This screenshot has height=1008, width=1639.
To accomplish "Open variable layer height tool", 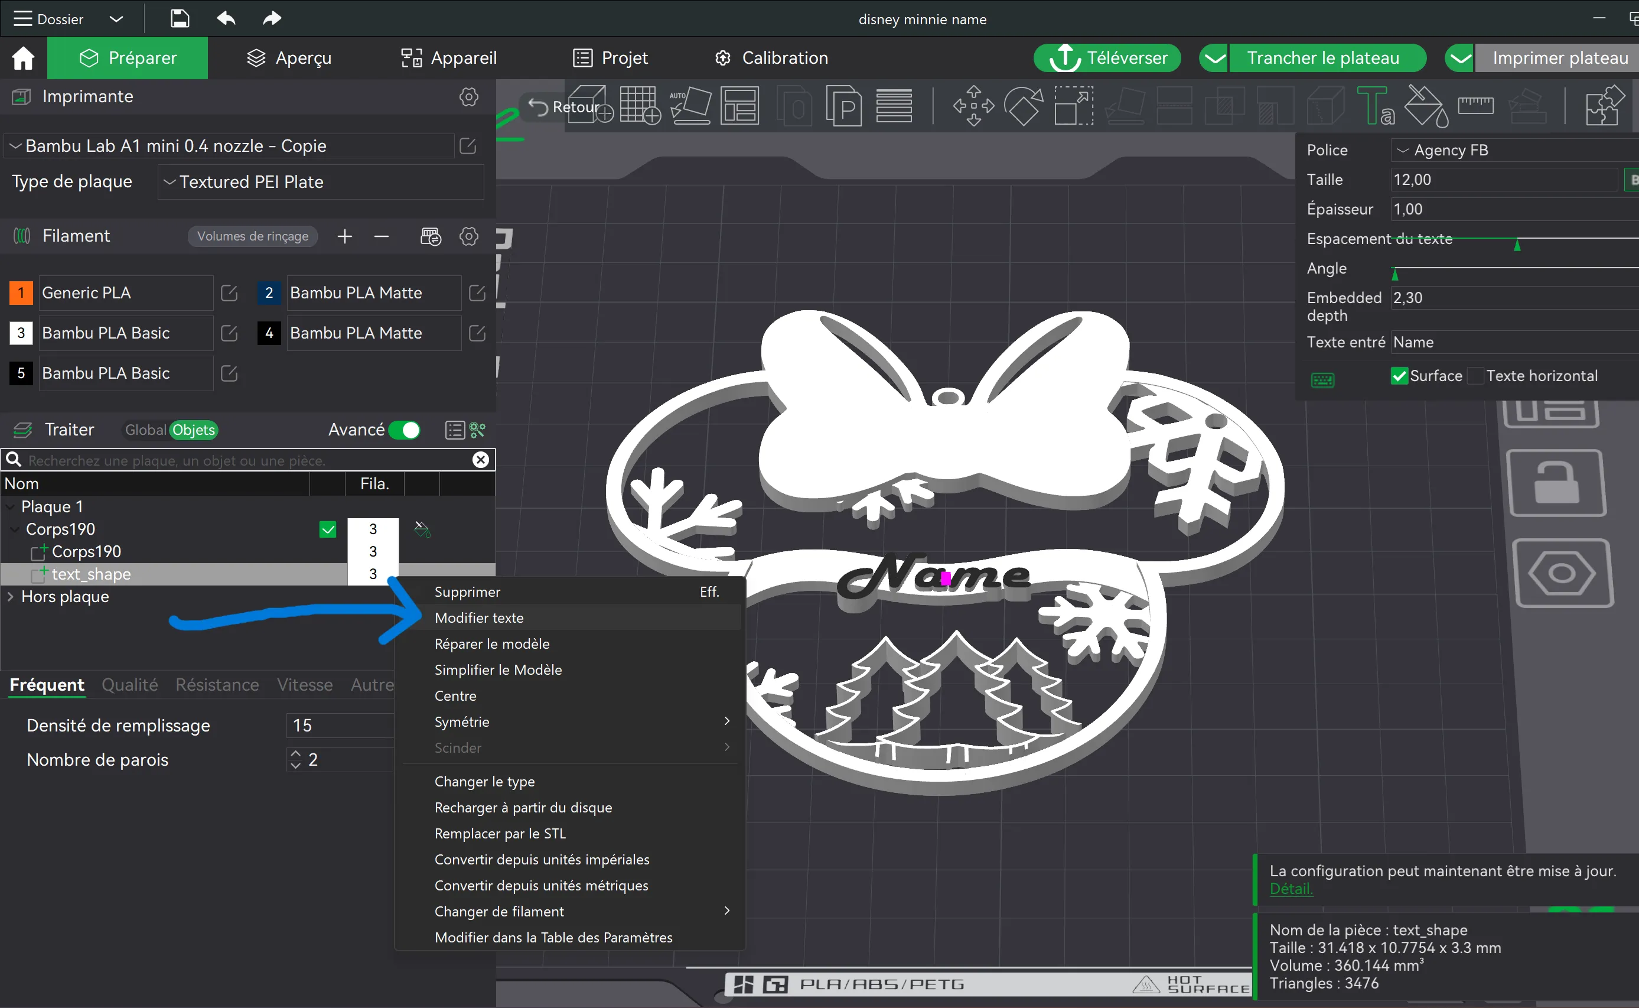I will coord(894,105).
